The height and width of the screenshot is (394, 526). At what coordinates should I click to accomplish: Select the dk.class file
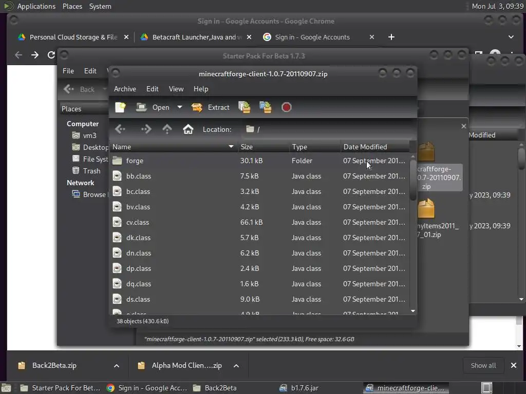(x=259, y=238)
